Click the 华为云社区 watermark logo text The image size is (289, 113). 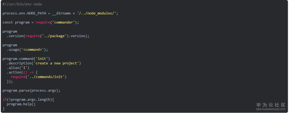point(270,105)
